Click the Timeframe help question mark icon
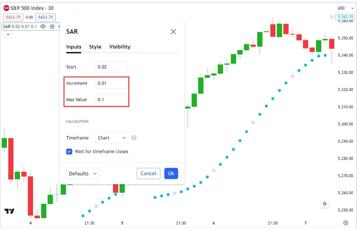 click(134, 138)
